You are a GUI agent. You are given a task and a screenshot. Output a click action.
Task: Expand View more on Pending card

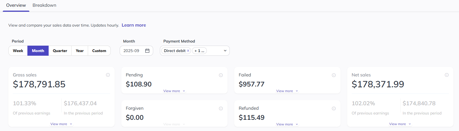point(174,91)
